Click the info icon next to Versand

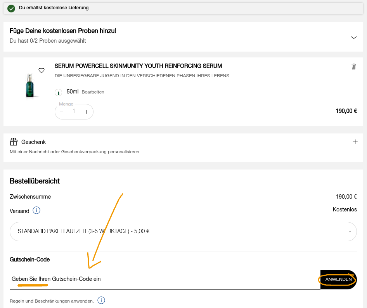(36, 211)
